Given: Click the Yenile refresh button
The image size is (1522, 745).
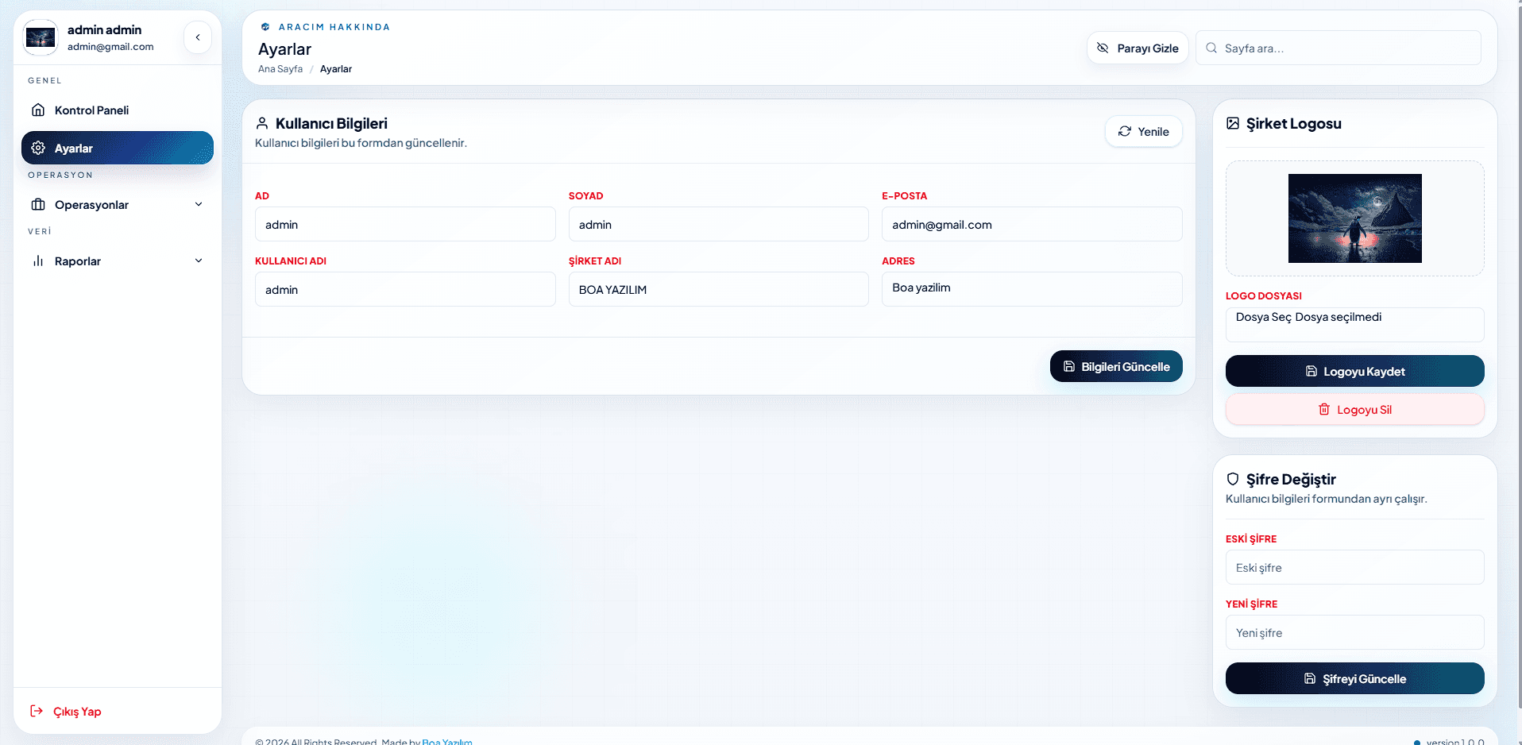Looking at the screenshot, I should pyautogui.click(x=1144, y=131).
